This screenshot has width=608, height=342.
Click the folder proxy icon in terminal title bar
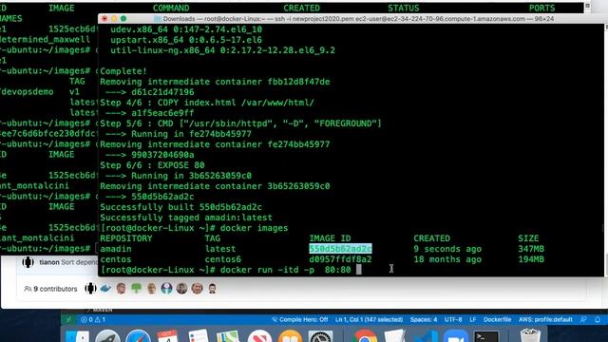point(157,19)
